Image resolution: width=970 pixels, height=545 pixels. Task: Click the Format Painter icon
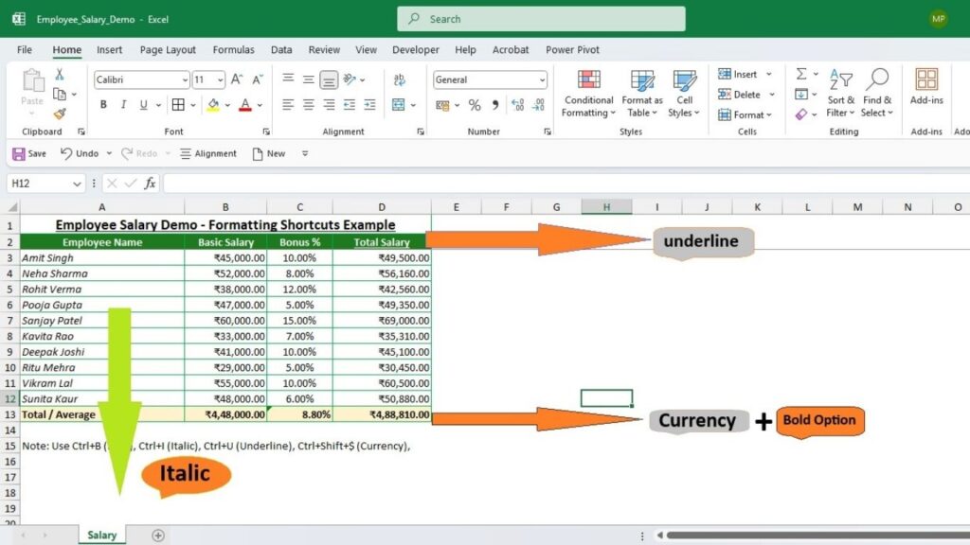click(59, 114)
